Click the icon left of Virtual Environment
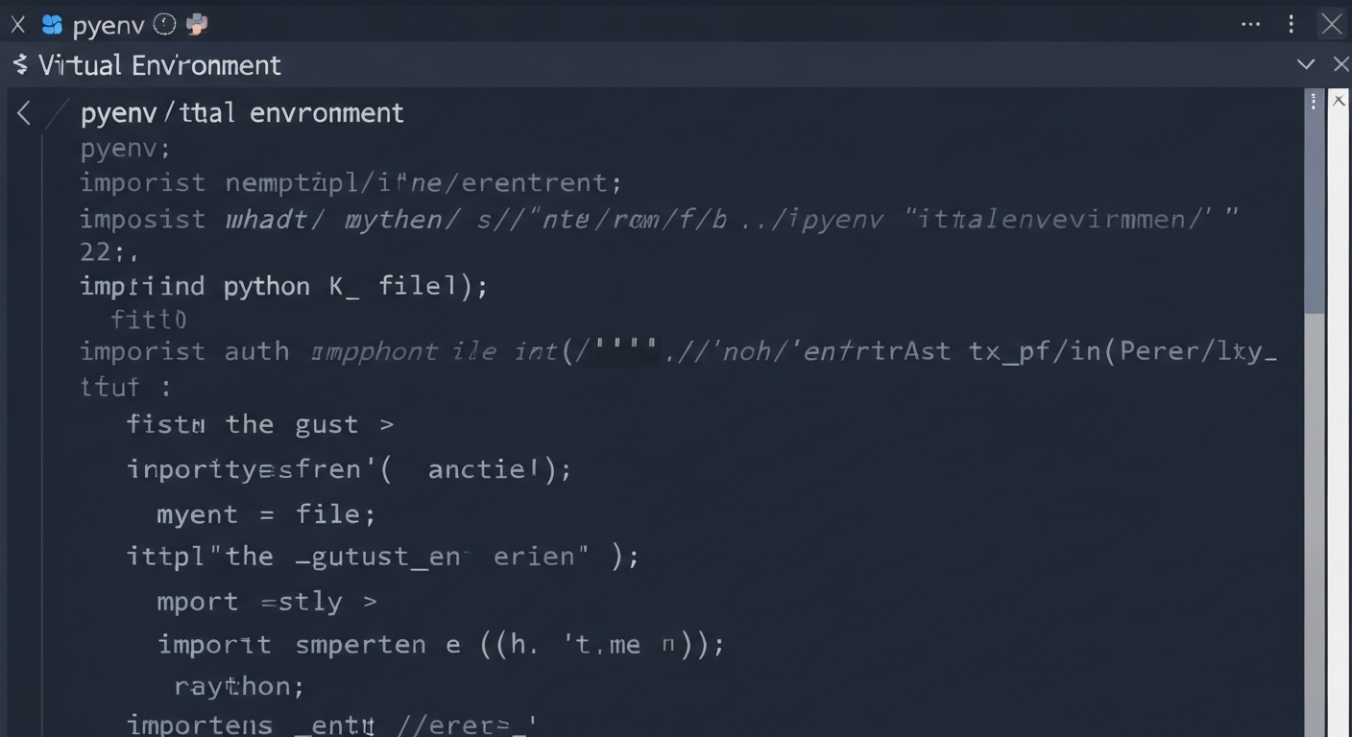Screen dimensions: 1352x737 click(x=20, y=65)
